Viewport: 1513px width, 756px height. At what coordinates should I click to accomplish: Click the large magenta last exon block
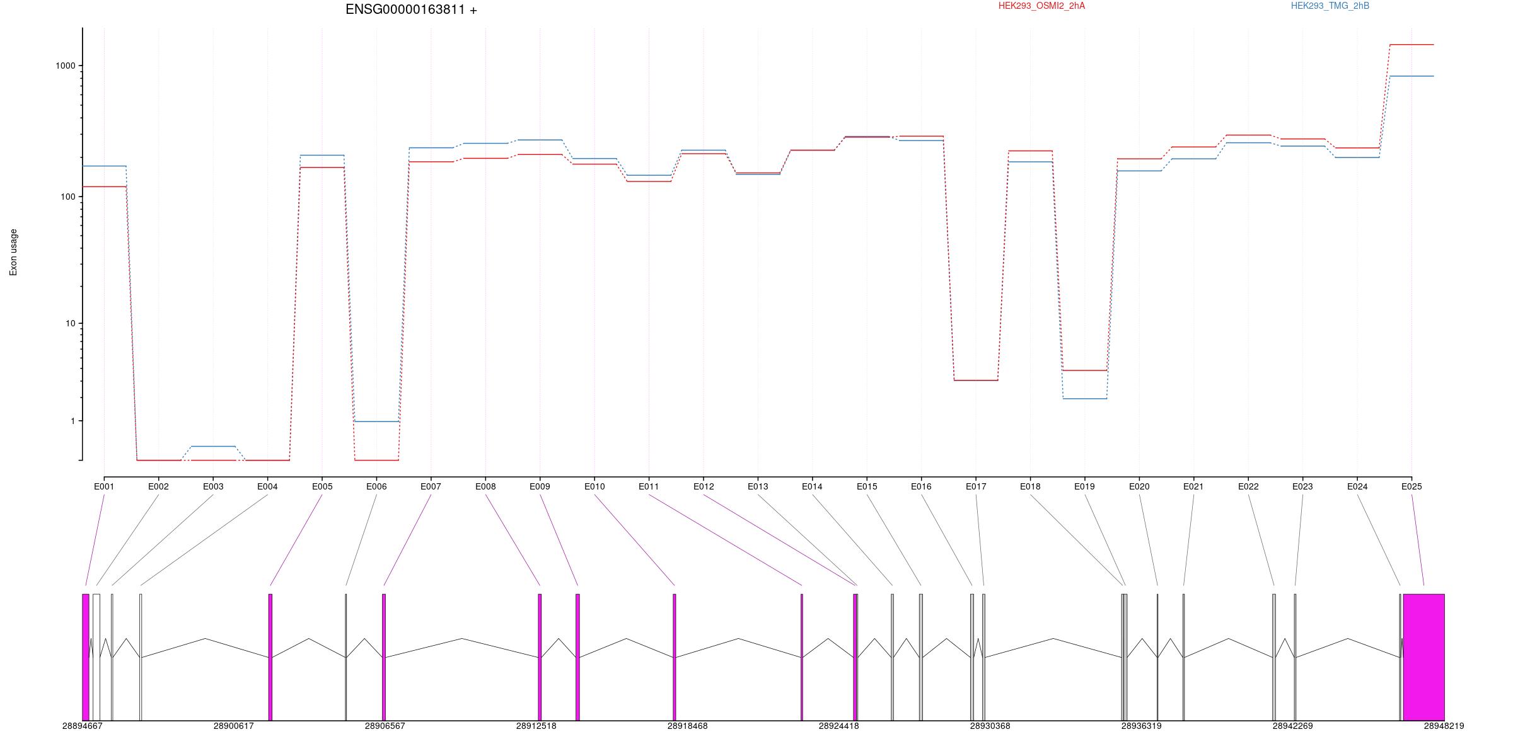coord(1423,657)
